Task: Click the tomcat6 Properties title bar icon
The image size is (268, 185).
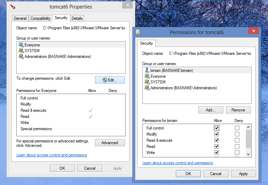Action: pos(13,7)
